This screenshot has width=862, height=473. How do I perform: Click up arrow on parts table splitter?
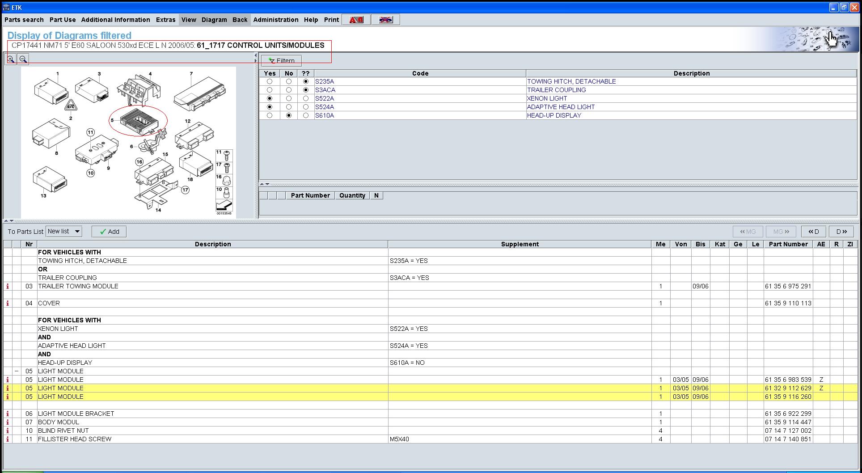6,220
